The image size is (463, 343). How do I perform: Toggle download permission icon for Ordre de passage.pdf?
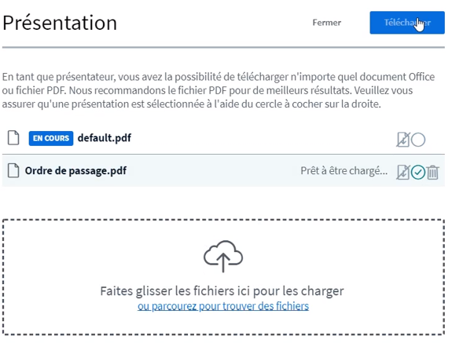click(402, 172)
